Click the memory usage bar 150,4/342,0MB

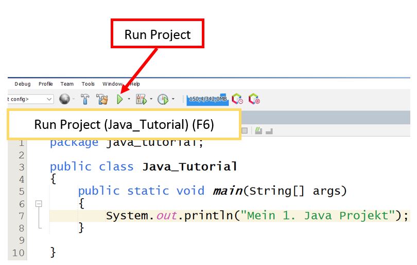click(207, 100)
